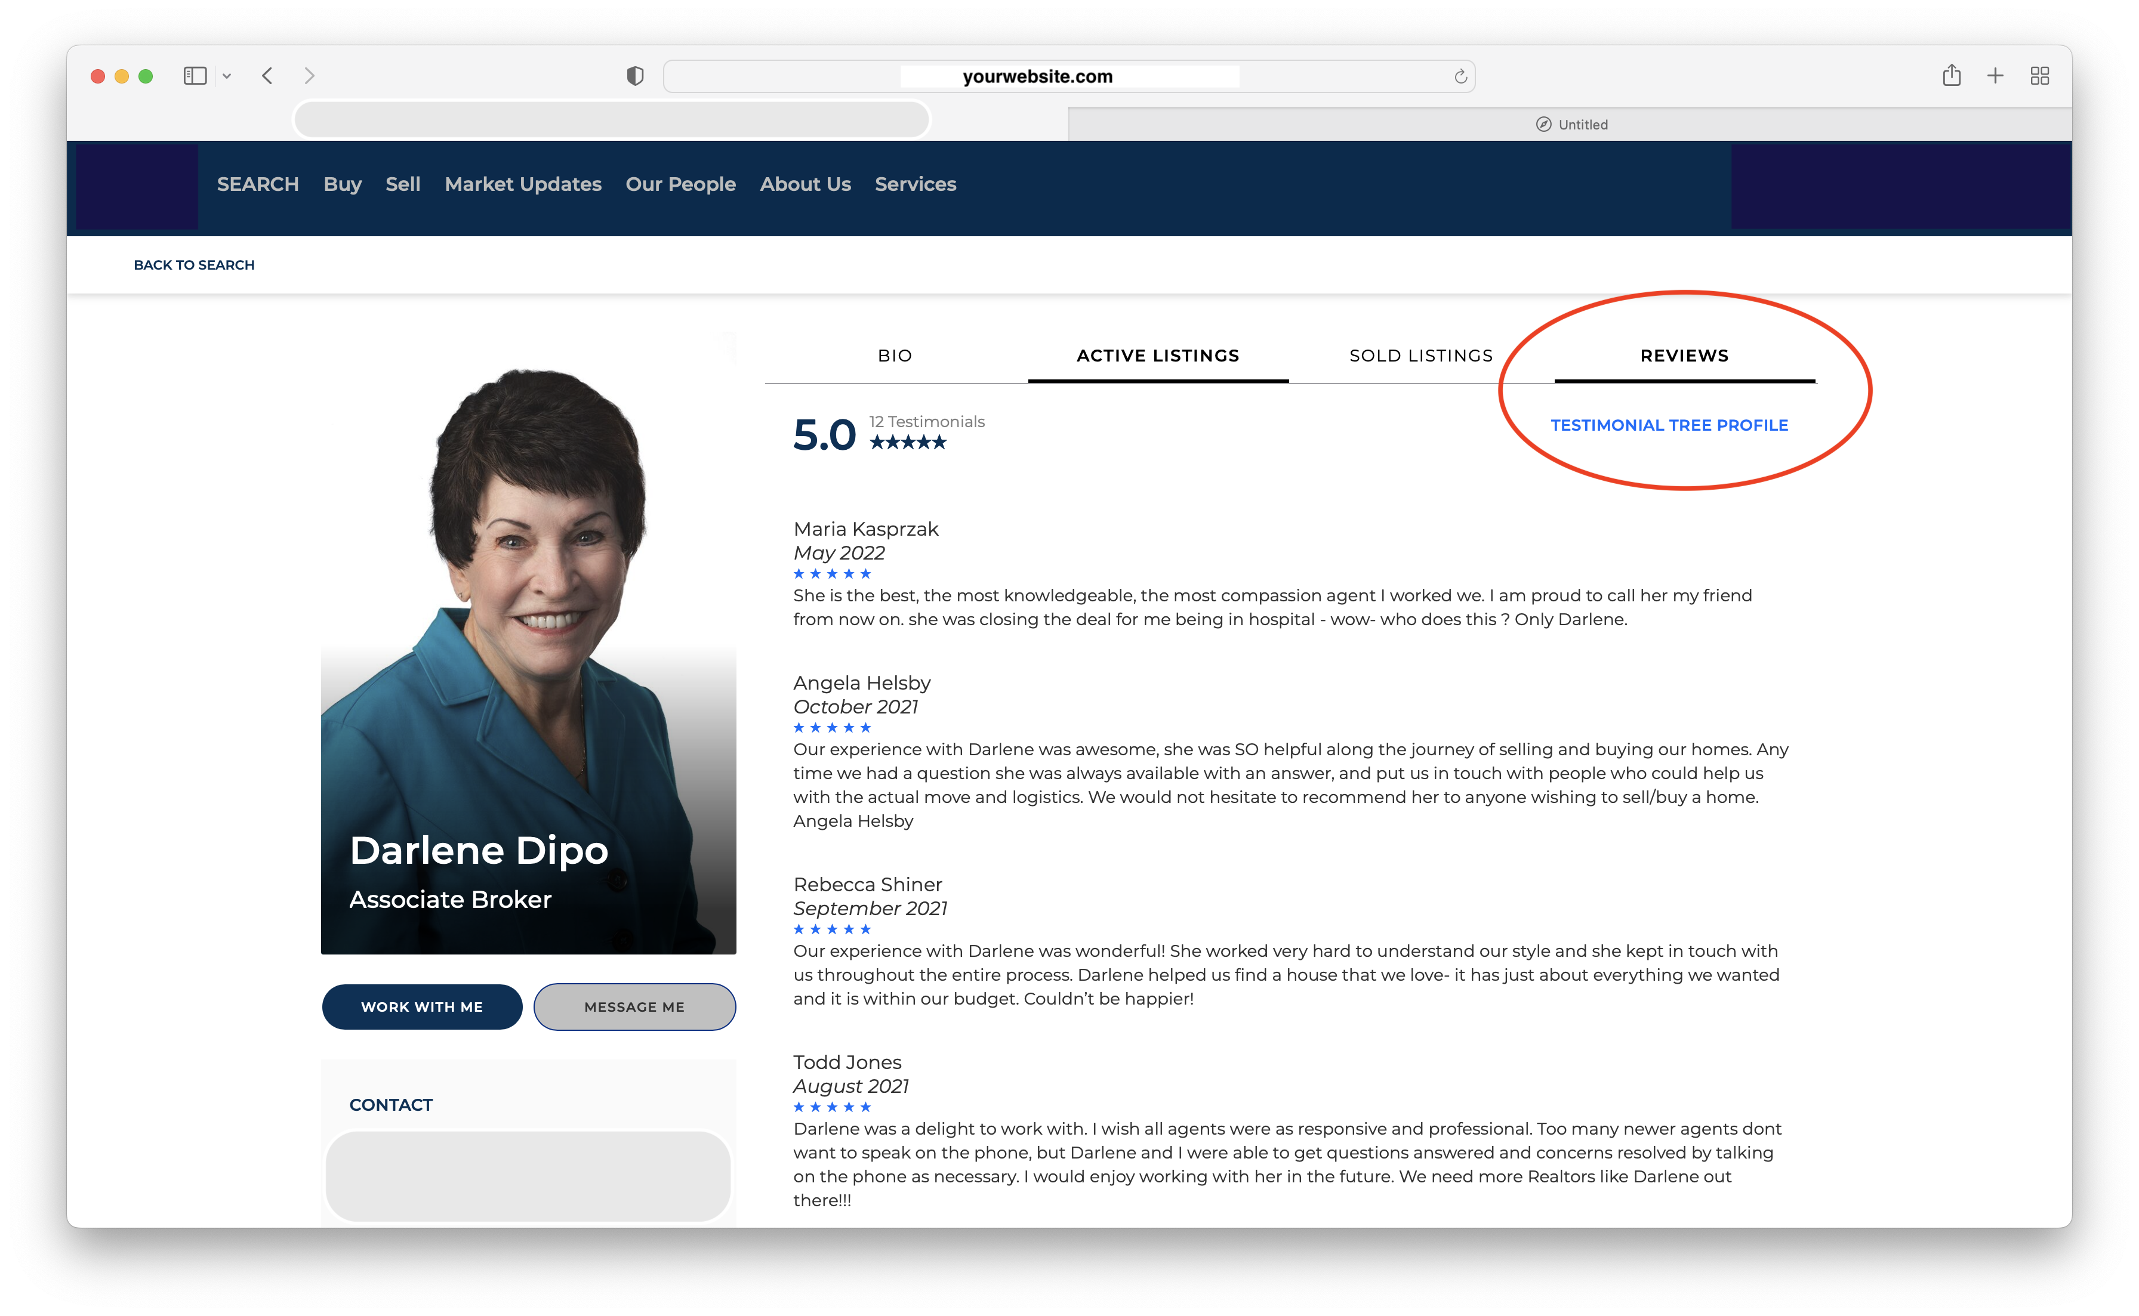Click the BACK TO SEARCH link

point(194,265)
